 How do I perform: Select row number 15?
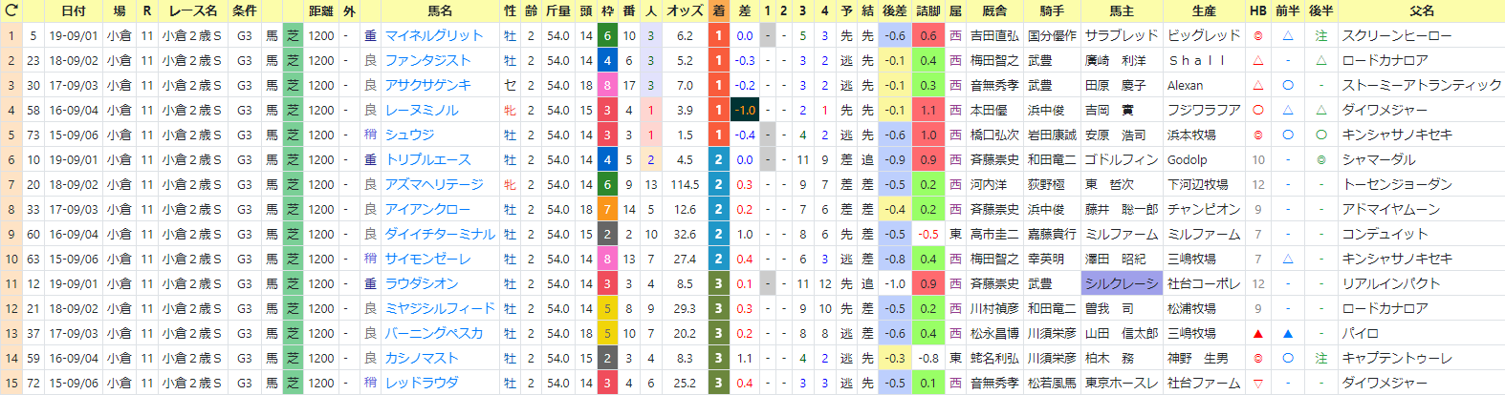coord(11,383)
